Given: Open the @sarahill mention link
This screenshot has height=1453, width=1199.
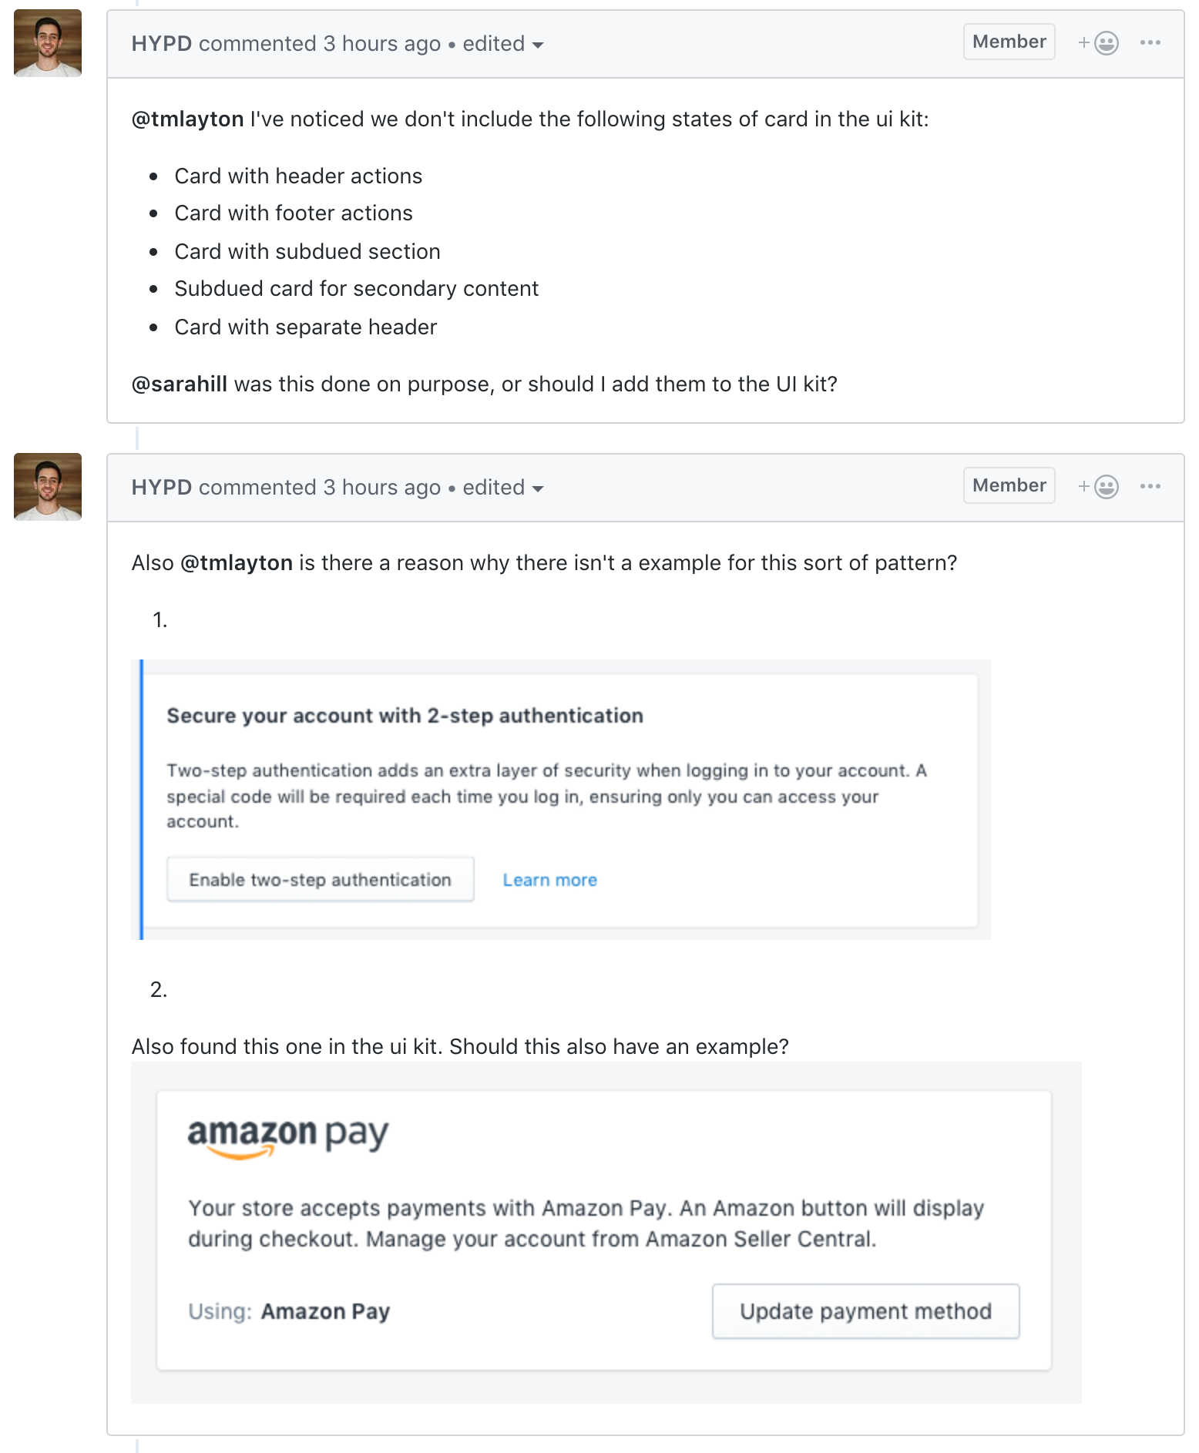Looking at the screenshot, I should tap(178, 384).
